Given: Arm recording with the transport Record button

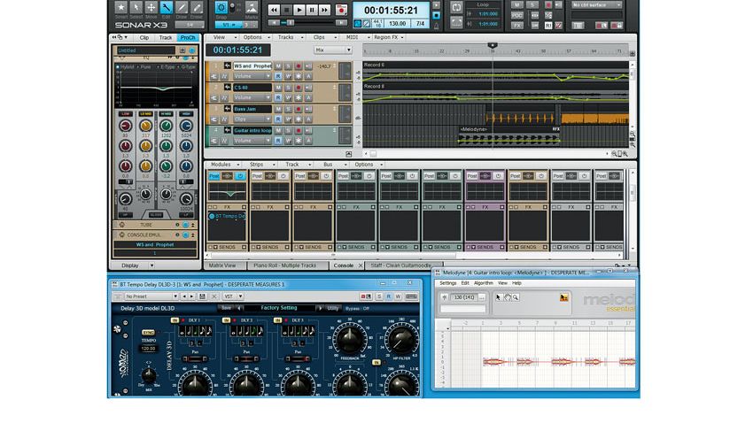Looking at the screenshot, I should pos(341,10).
